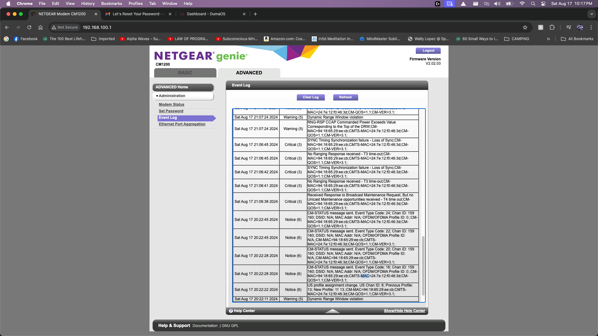
Task: Open the Facebook bookmark favicon
Action: [x=16, y=39]
